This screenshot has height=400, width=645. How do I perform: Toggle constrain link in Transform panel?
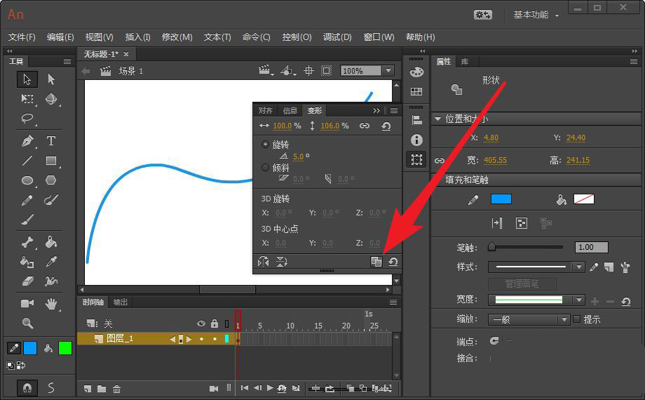click(x=365, y=126)
